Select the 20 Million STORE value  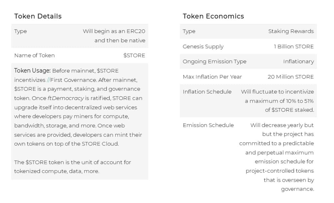tap(290, 77)
